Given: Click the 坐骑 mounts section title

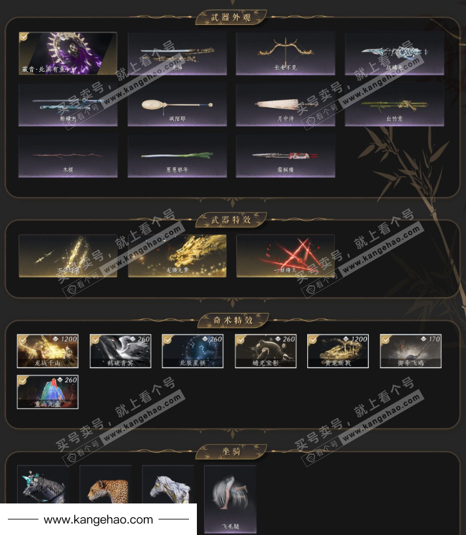Looking at the screenshot, I should tap(231, 452).
